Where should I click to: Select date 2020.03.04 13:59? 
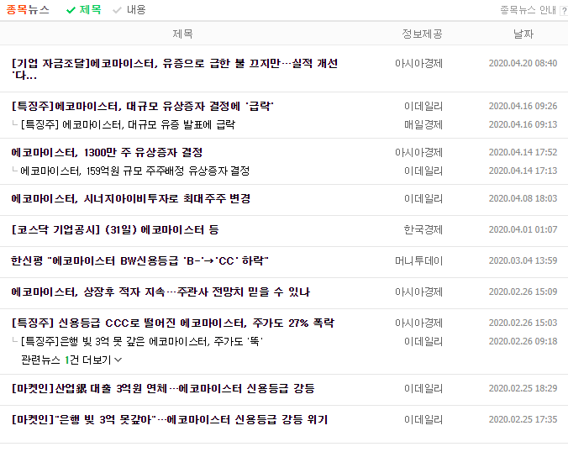[x=523, y=260]
